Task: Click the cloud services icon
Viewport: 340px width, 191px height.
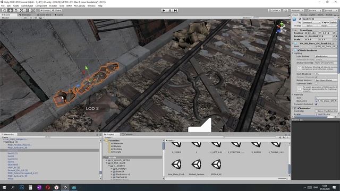Action: 286,10
